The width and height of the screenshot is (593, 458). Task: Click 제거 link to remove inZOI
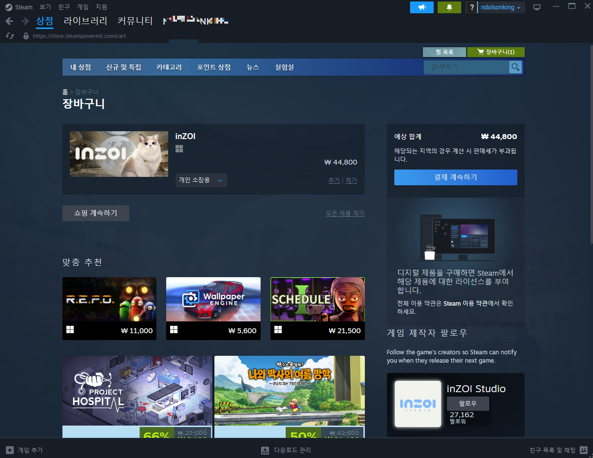(351, 180)
